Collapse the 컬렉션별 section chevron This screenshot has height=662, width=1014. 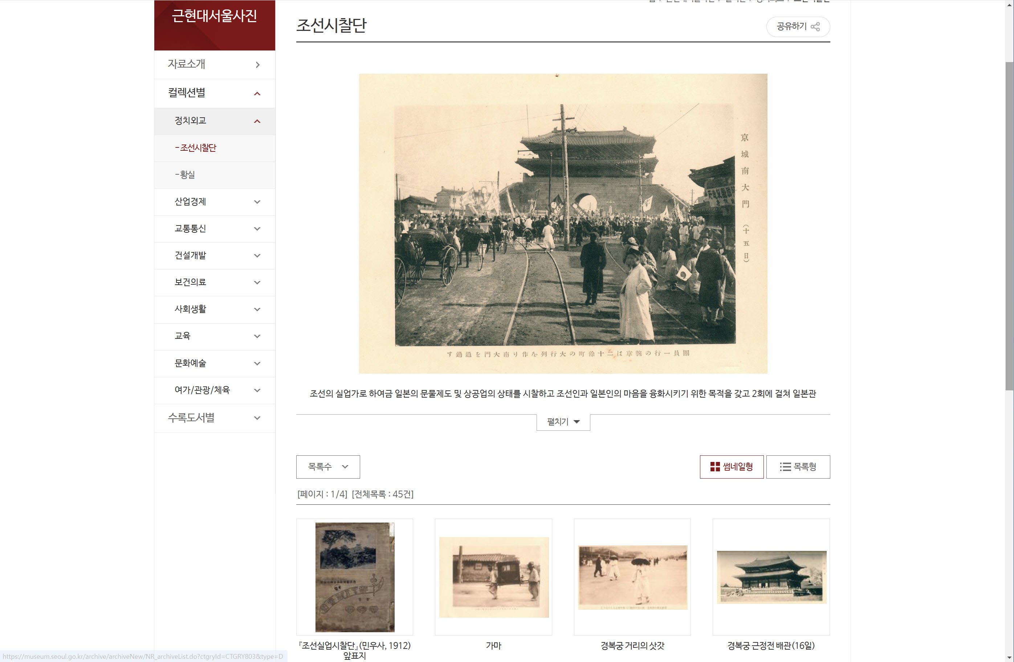click(x=257, y=94)
